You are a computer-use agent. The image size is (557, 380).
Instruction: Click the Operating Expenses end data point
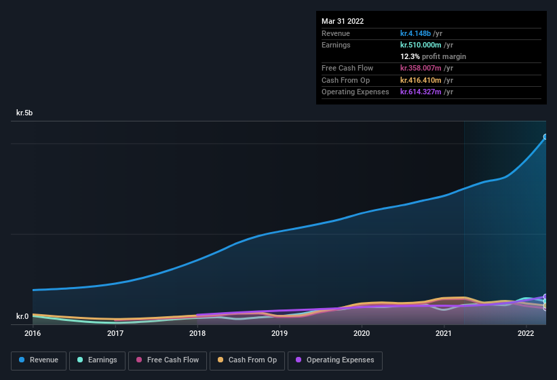[545, 297]
